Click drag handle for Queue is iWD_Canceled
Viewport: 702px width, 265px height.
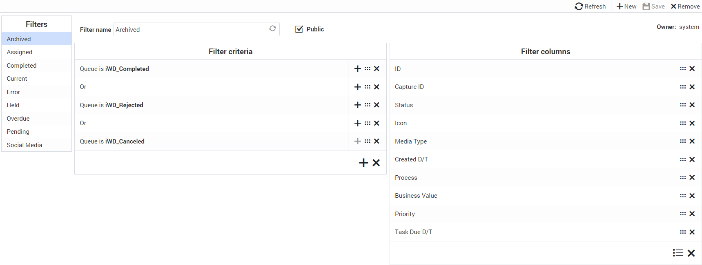point(368,141)
